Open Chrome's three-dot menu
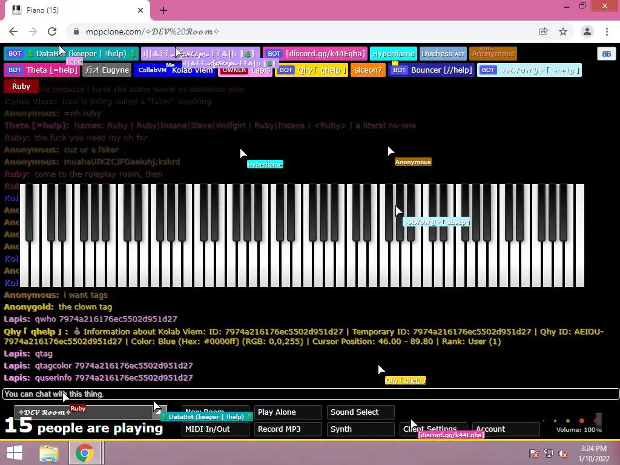Viewport: 620px width, 465px height. click(607, 31)
